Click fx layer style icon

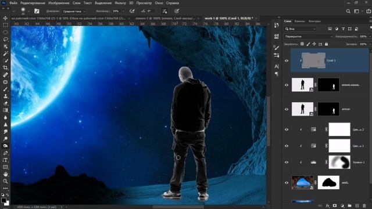tap(328, 206)
